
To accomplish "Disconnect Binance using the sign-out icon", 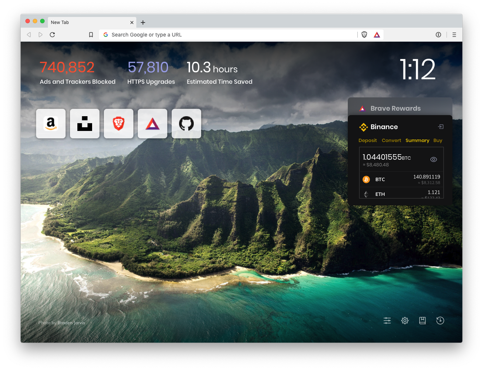I will 441,127.
